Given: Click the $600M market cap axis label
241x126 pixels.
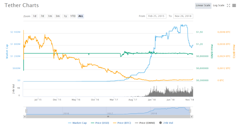Looking at the screenshot, I should click(x=16, y=68).
